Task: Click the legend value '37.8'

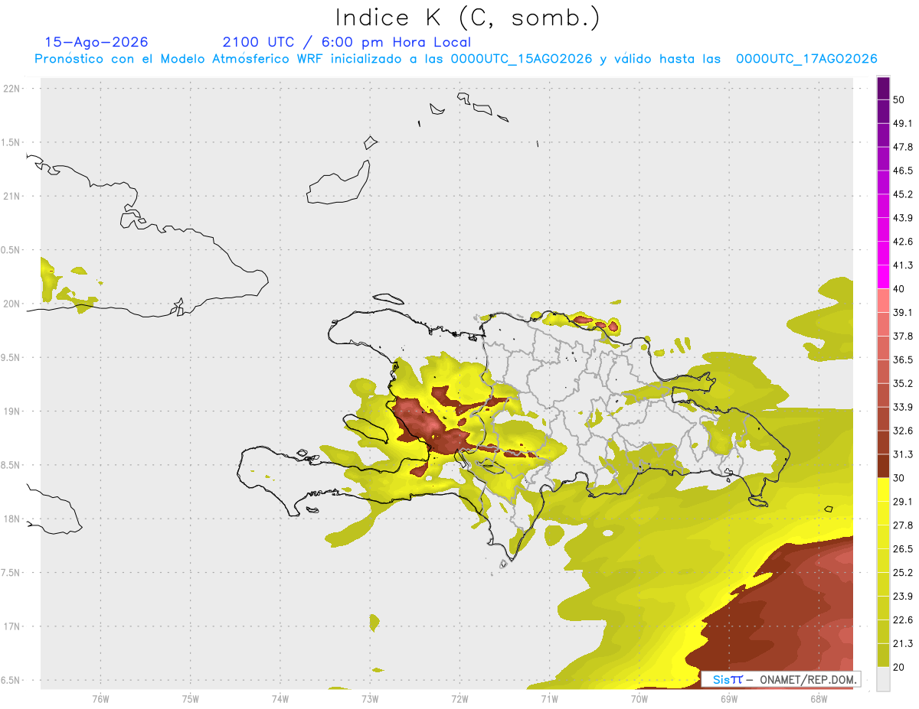Action: click(903, 336)
